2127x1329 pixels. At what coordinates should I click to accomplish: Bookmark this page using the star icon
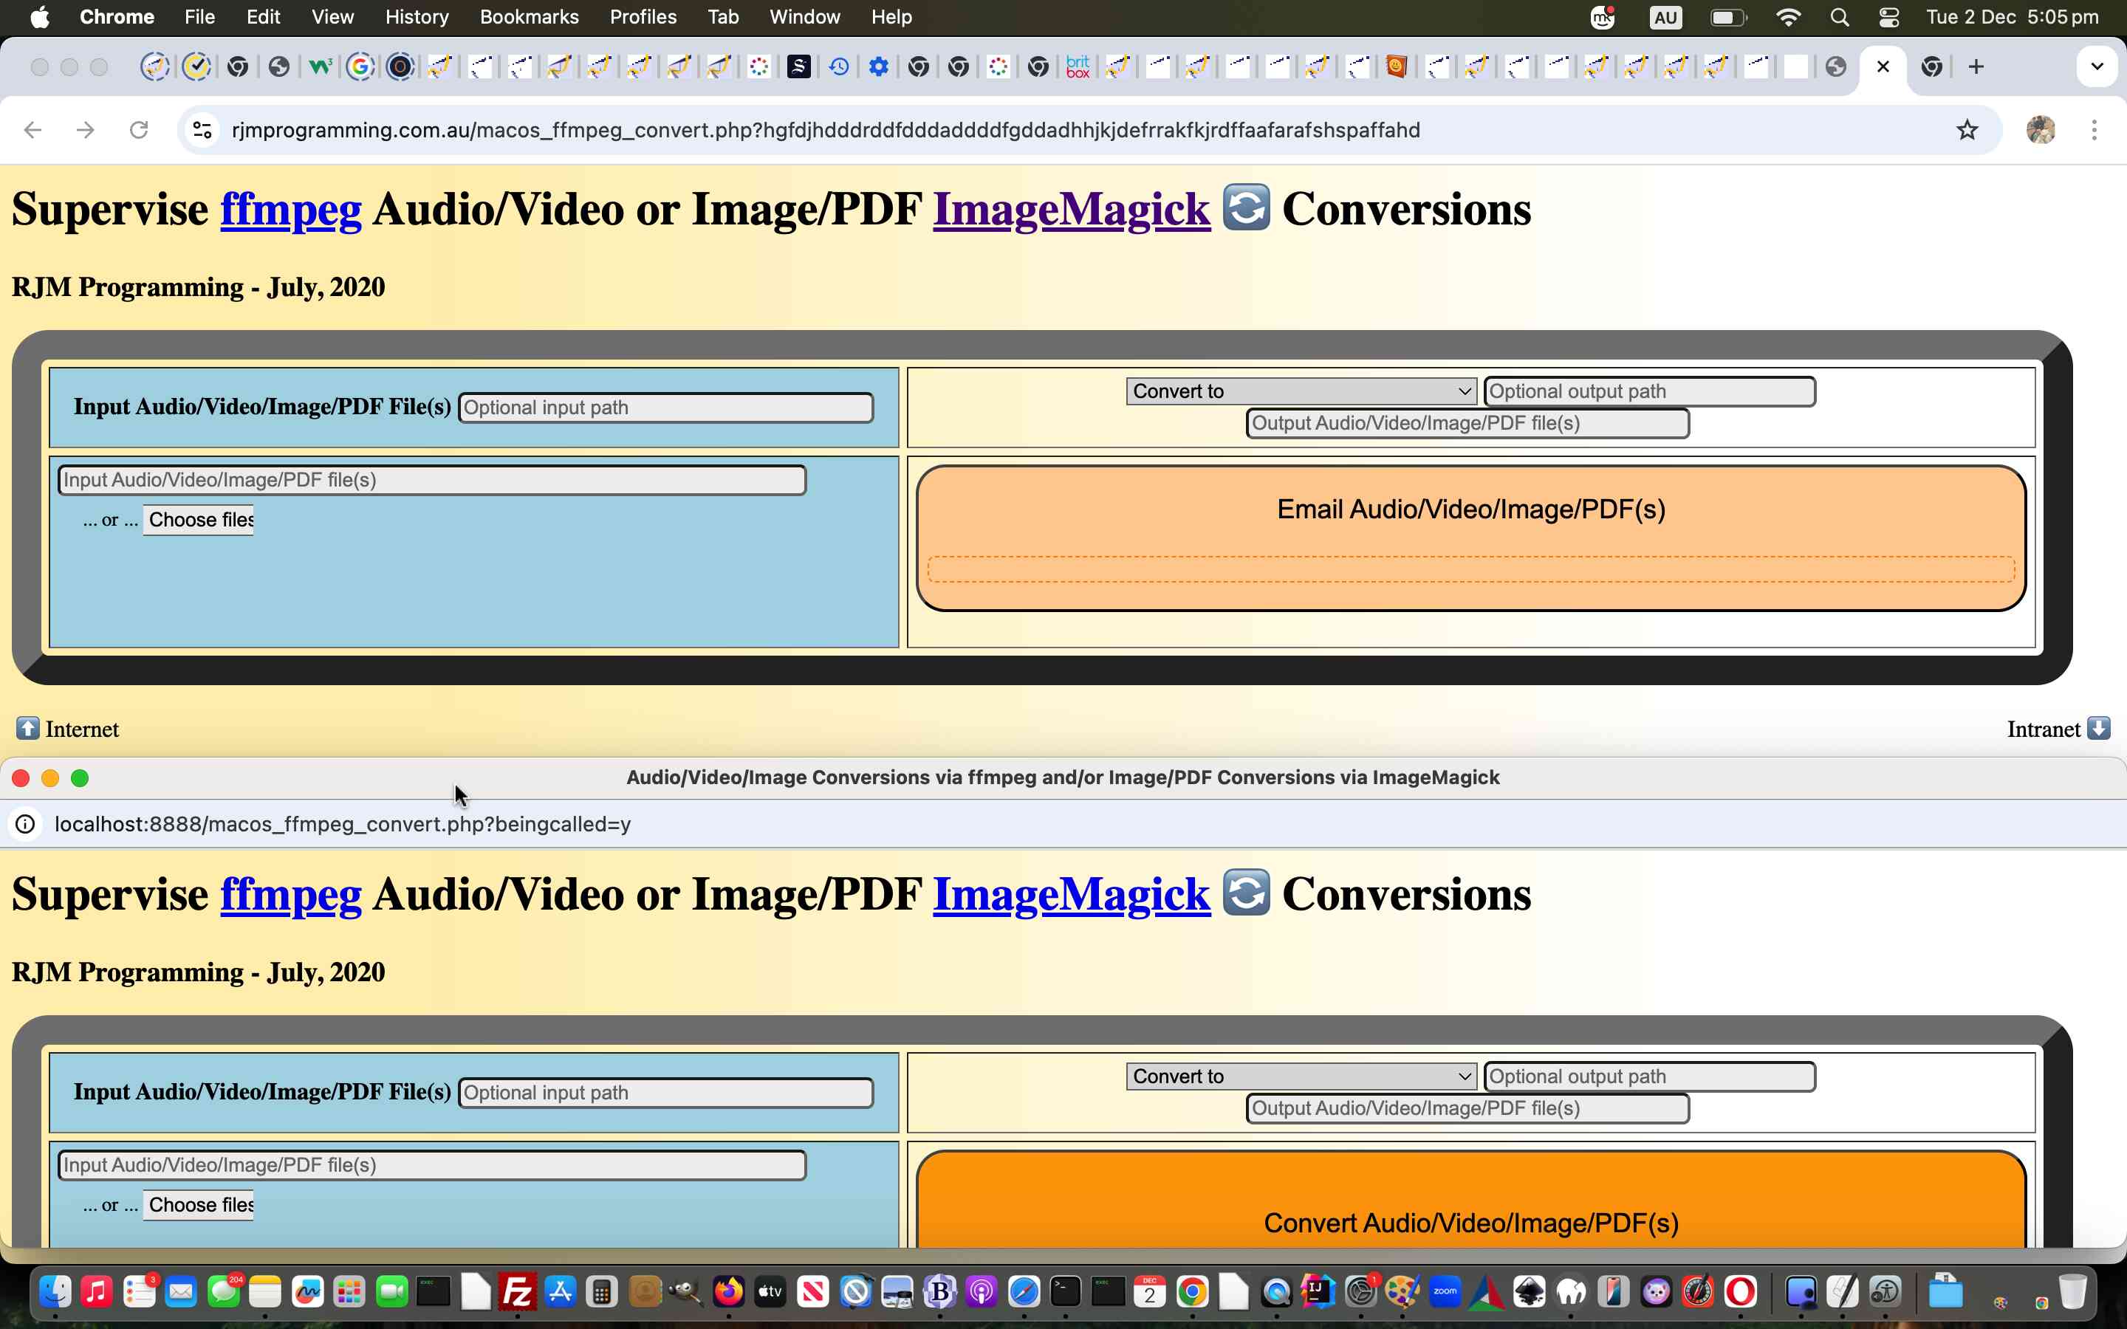click(1967, 130)
